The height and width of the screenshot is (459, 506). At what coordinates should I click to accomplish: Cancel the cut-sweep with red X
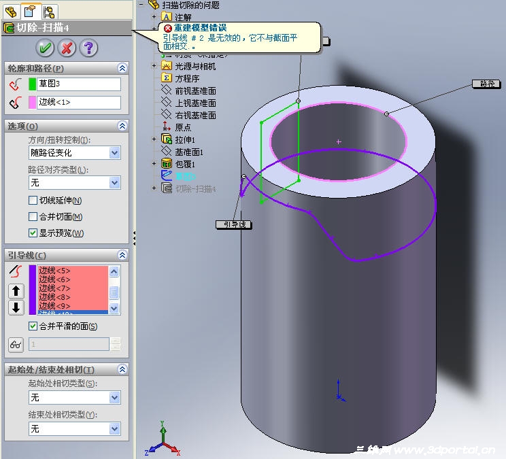[x=67, y=48]
